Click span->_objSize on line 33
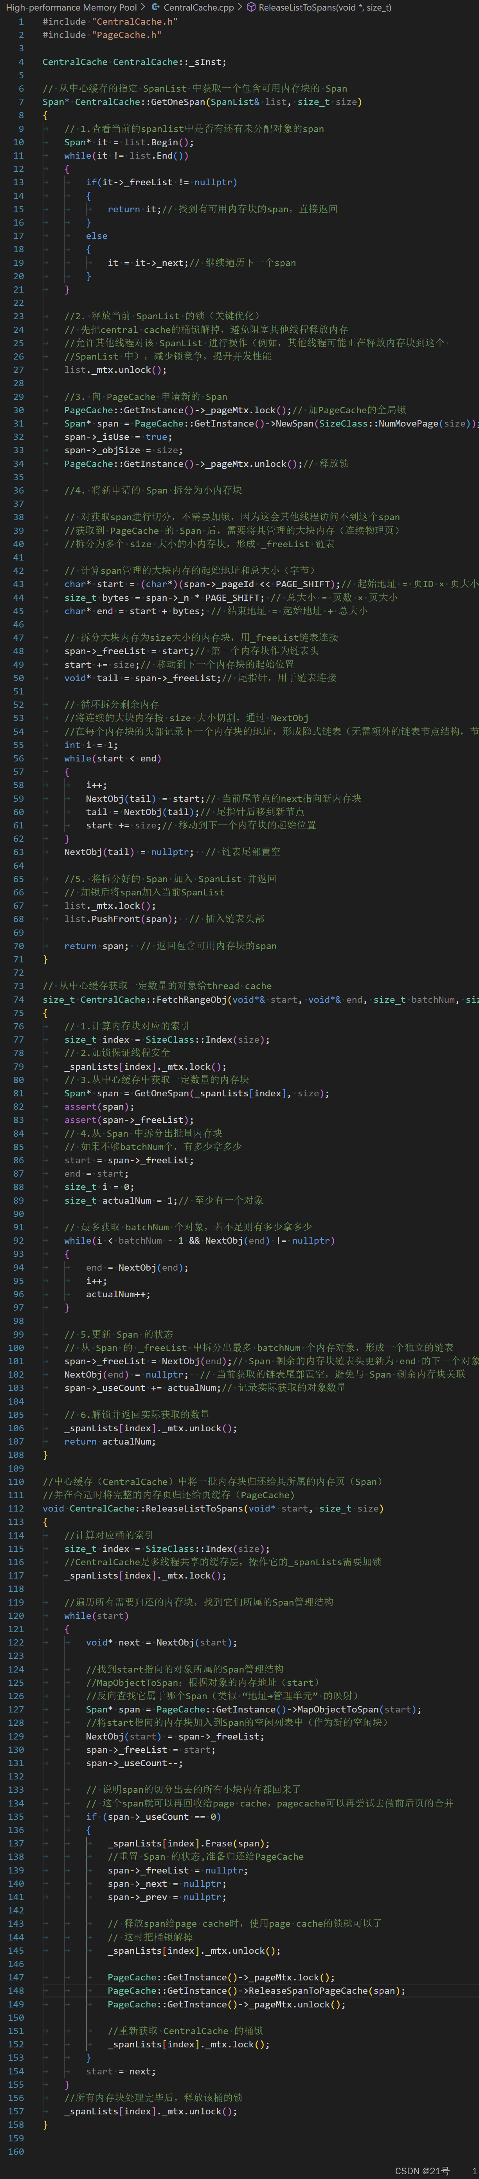This screenshot has height=2179, width=479. coord(102,451)
